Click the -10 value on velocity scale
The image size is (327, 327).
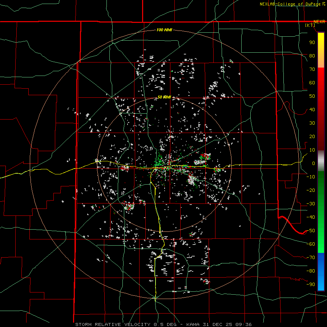(311, 177)
